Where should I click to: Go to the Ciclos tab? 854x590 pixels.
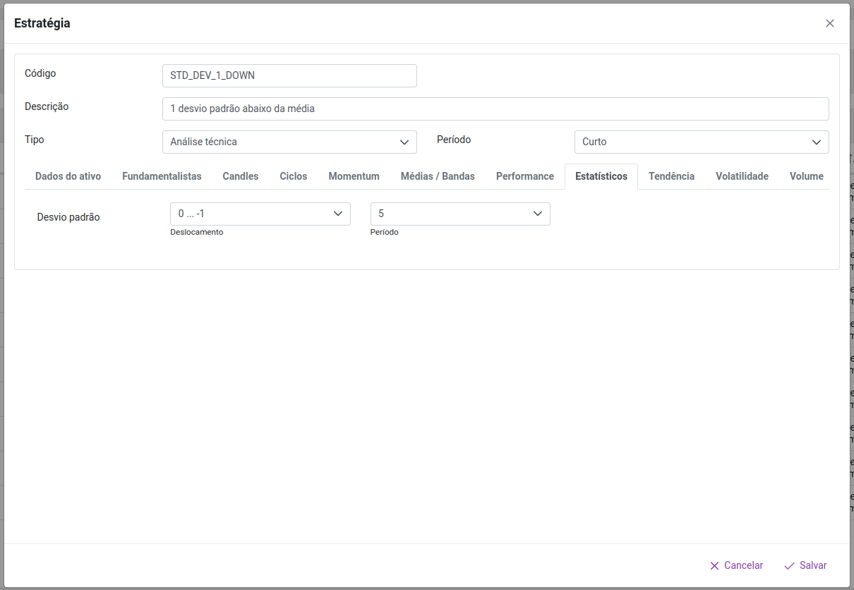point(293,176)
